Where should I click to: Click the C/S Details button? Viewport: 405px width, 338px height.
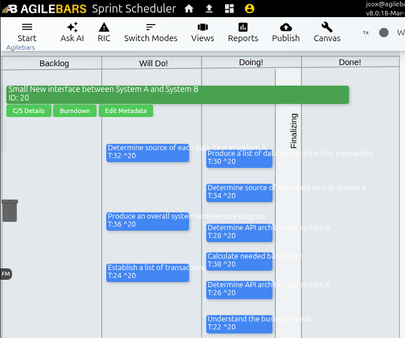tap(29, 111)
